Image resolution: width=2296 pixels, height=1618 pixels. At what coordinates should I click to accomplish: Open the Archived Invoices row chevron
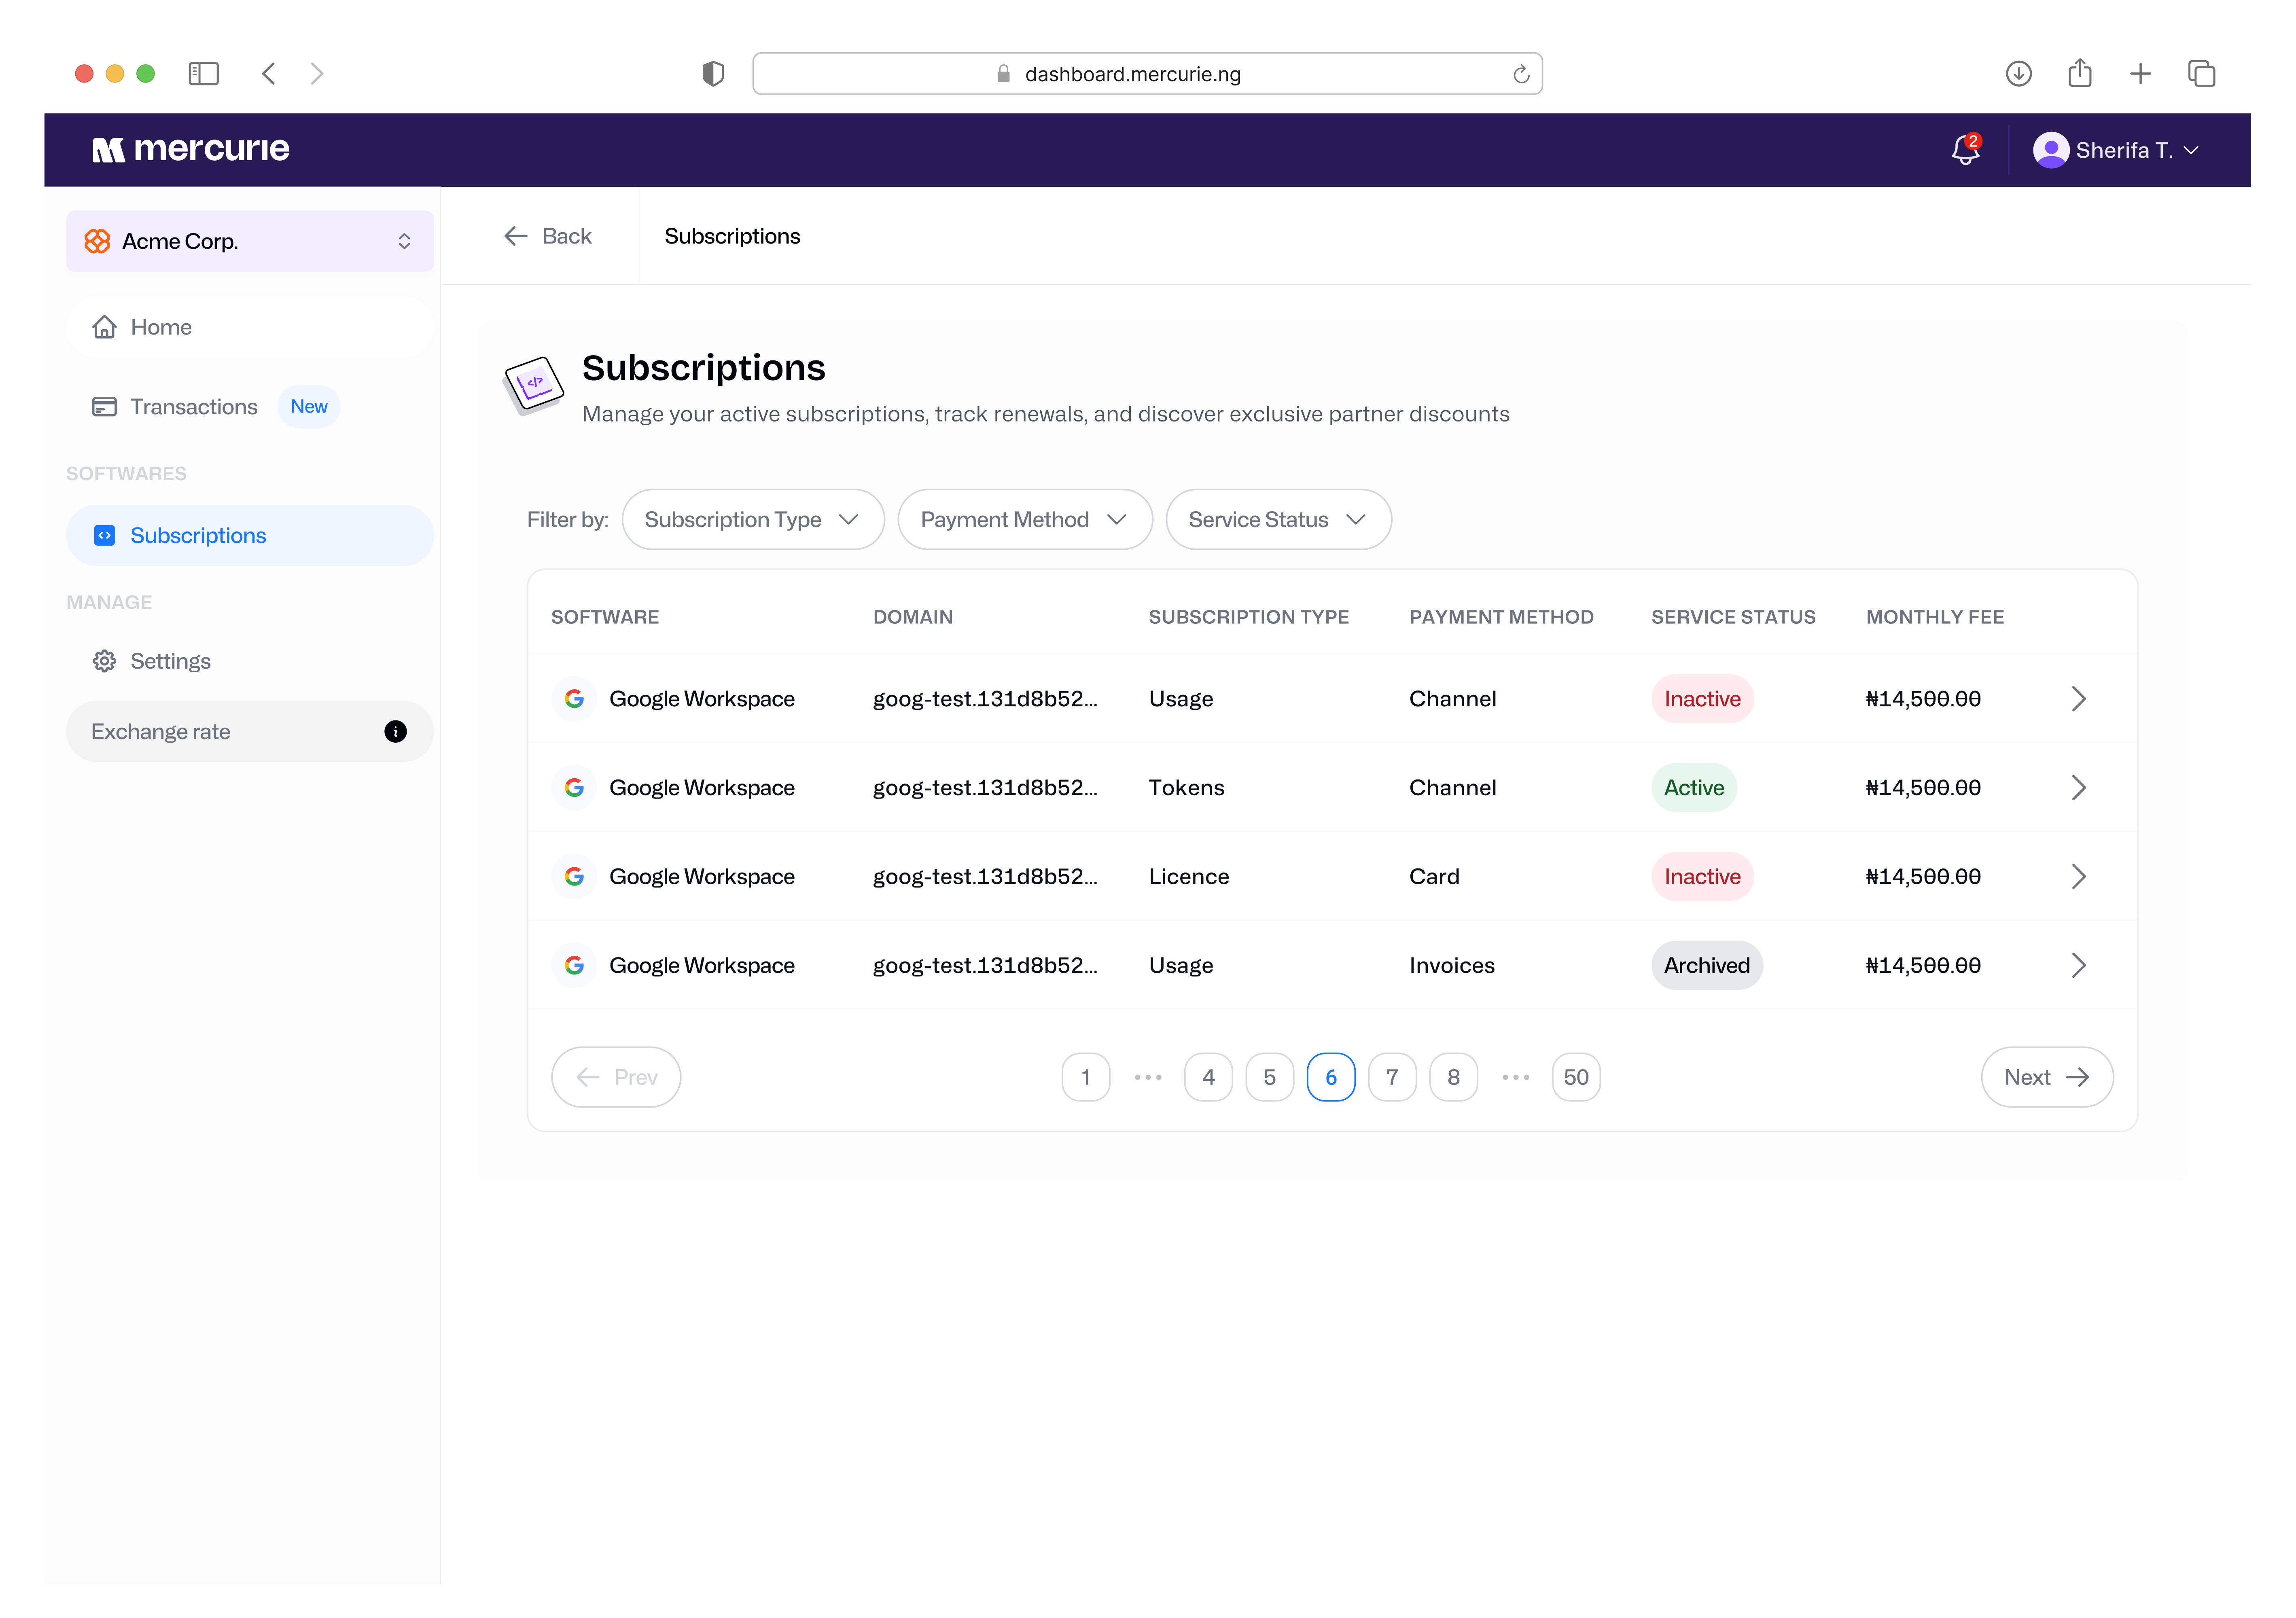(x=2079, y=965)
